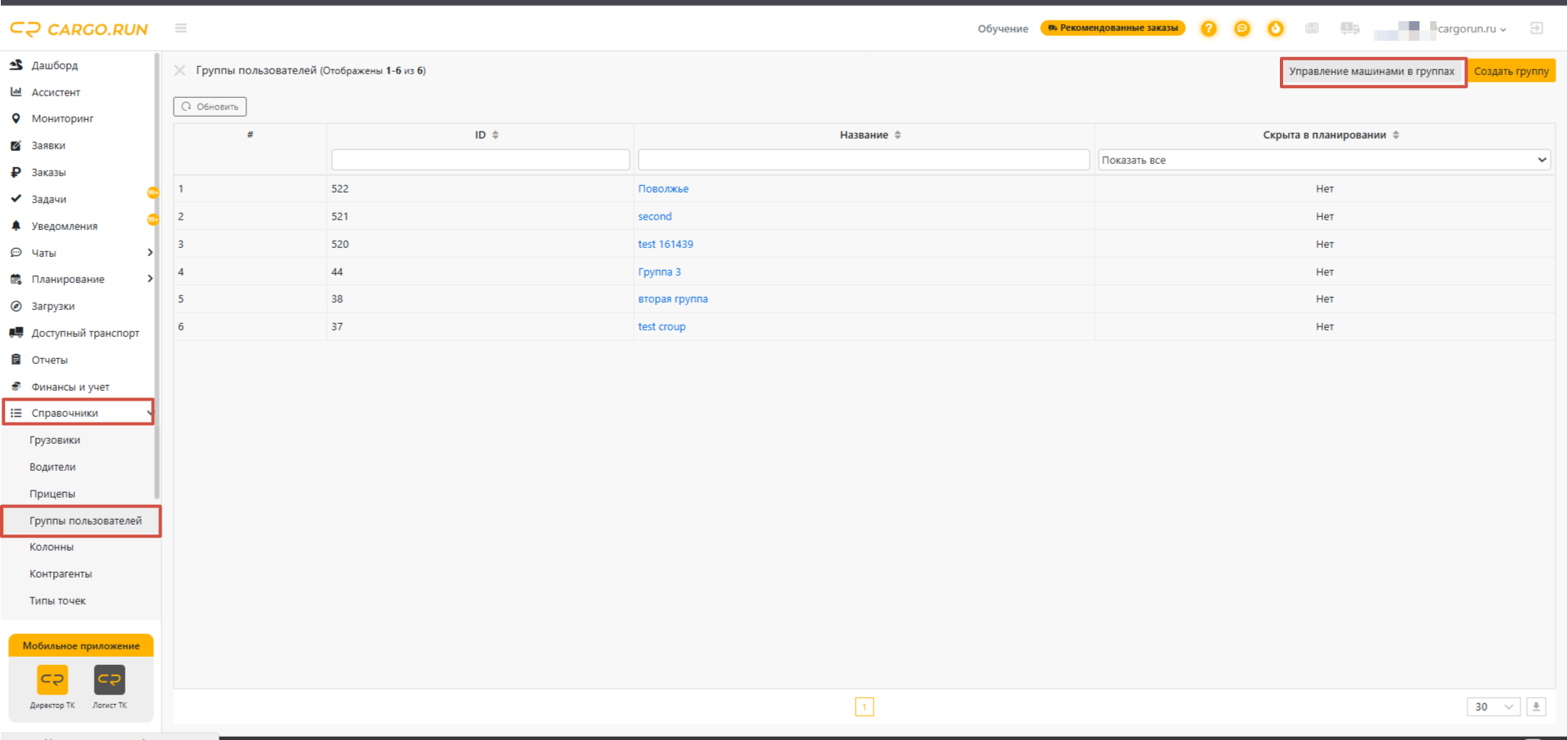Select Группы пользователей submenu item
The image size is (1567, 740).
click(x=82, y=521)
